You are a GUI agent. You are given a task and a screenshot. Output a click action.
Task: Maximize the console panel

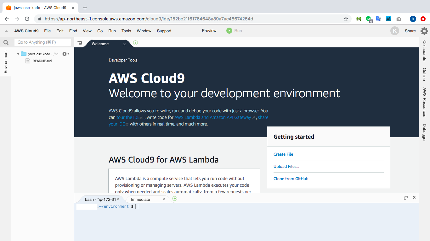tap(406, 198)
